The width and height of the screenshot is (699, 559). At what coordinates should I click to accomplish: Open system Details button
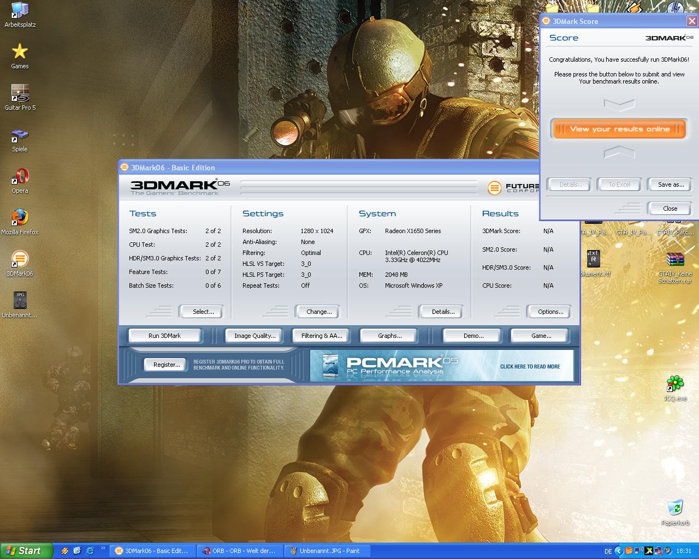[443, 312]
